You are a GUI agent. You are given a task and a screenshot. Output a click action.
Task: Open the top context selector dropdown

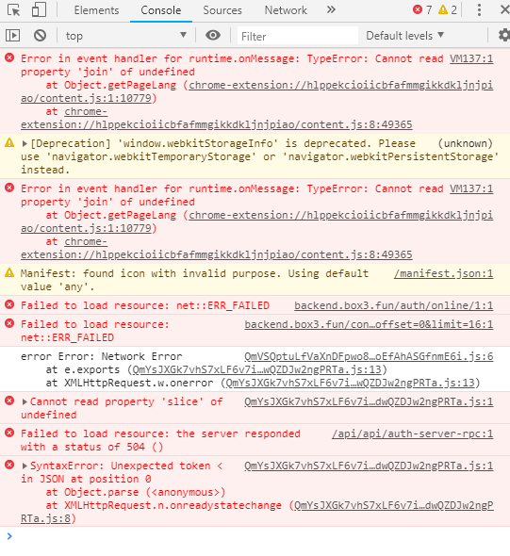(x=126, y=36)
